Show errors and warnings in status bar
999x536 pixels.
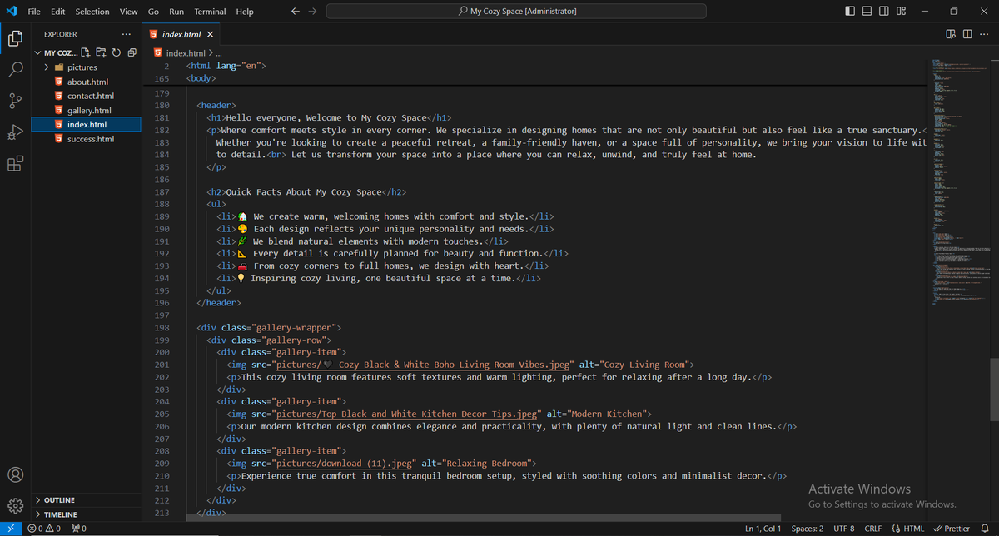(x=44, y=529)
